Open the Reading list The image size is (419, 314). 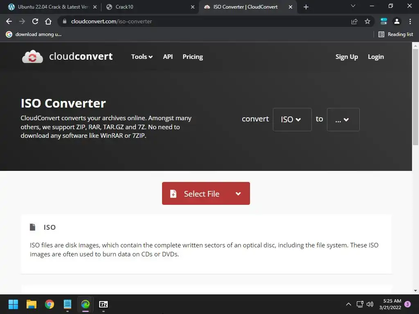[396, 34]
